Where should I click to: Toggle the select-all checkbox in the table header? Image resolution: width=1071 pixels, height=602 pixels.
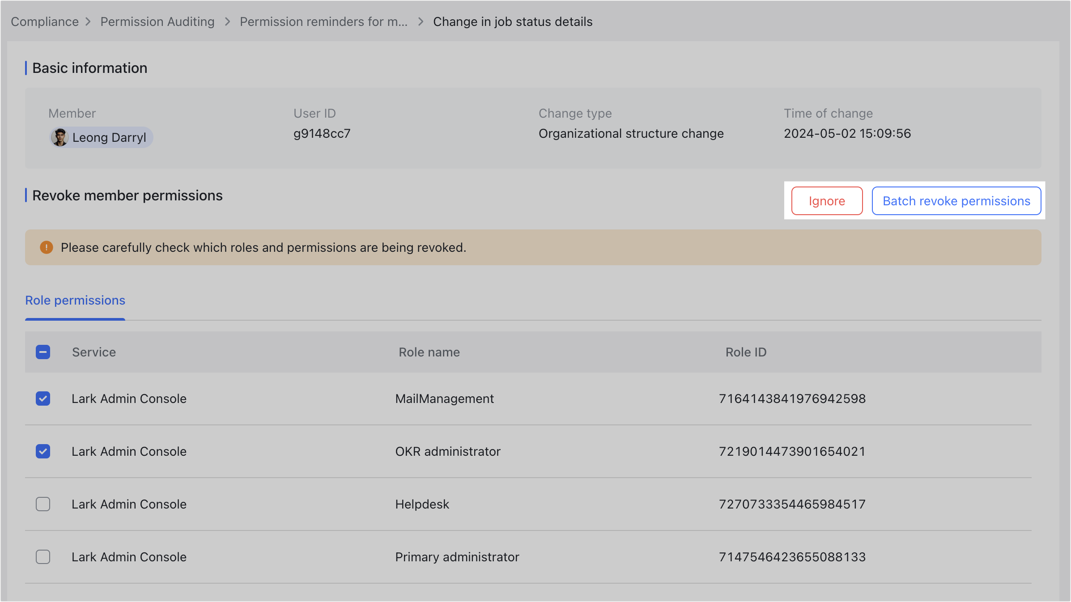pos(42,352)
